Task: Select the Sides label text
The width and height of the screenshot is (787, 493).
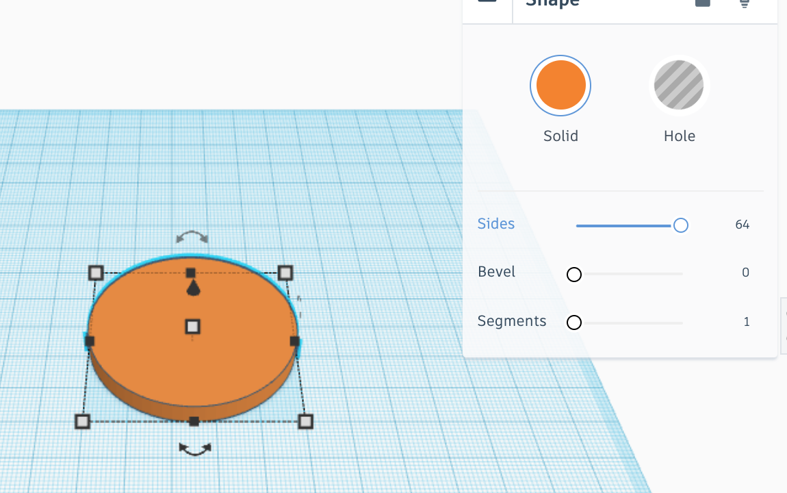Action: [x=496, y=223]
